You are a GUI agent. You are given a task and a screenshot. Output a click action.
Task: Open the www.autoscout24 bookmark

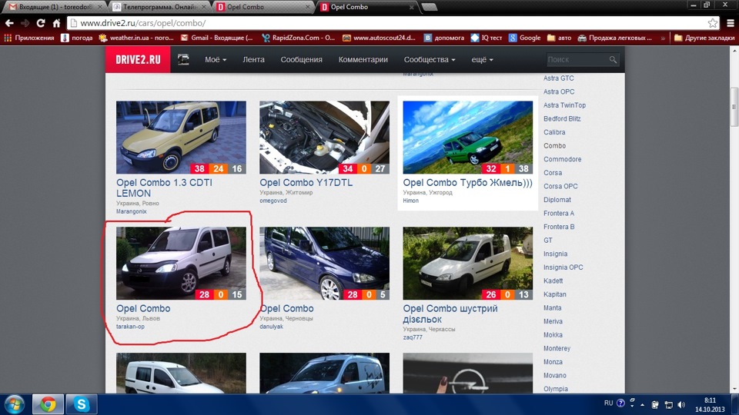click(380, 38)
